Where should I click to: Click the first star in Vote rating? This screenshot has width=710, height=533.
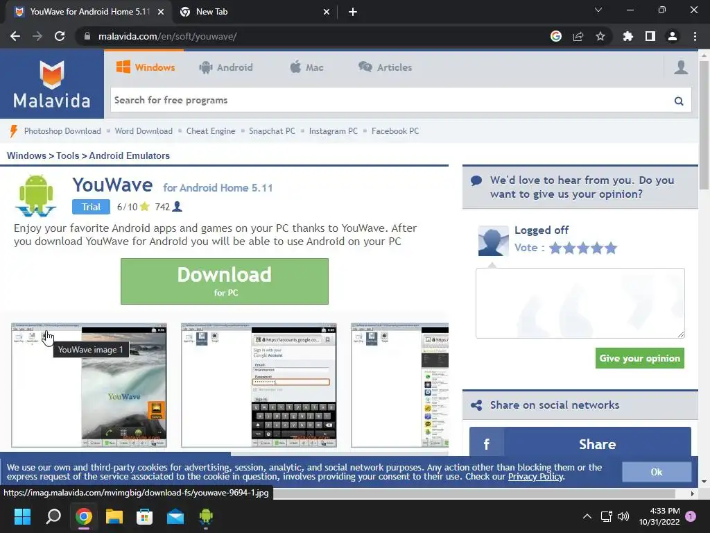[x=555, y=248]
